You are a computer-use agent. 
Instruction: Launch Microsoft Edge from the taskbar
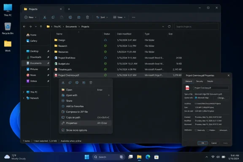148,157
